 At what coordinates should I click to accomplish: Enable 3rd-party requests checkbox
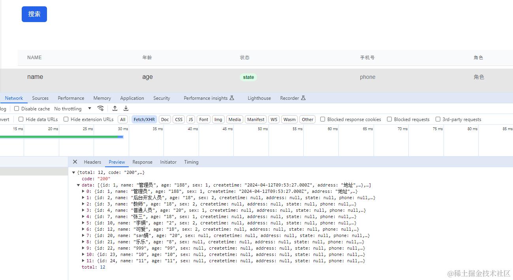tap(438, 119)
